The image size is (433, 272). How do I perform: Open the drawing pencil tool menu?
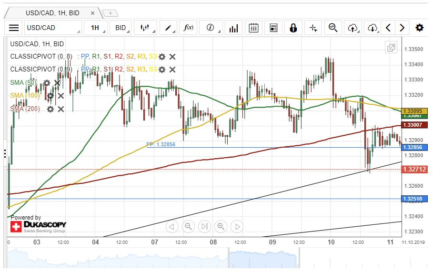(170, 28)
